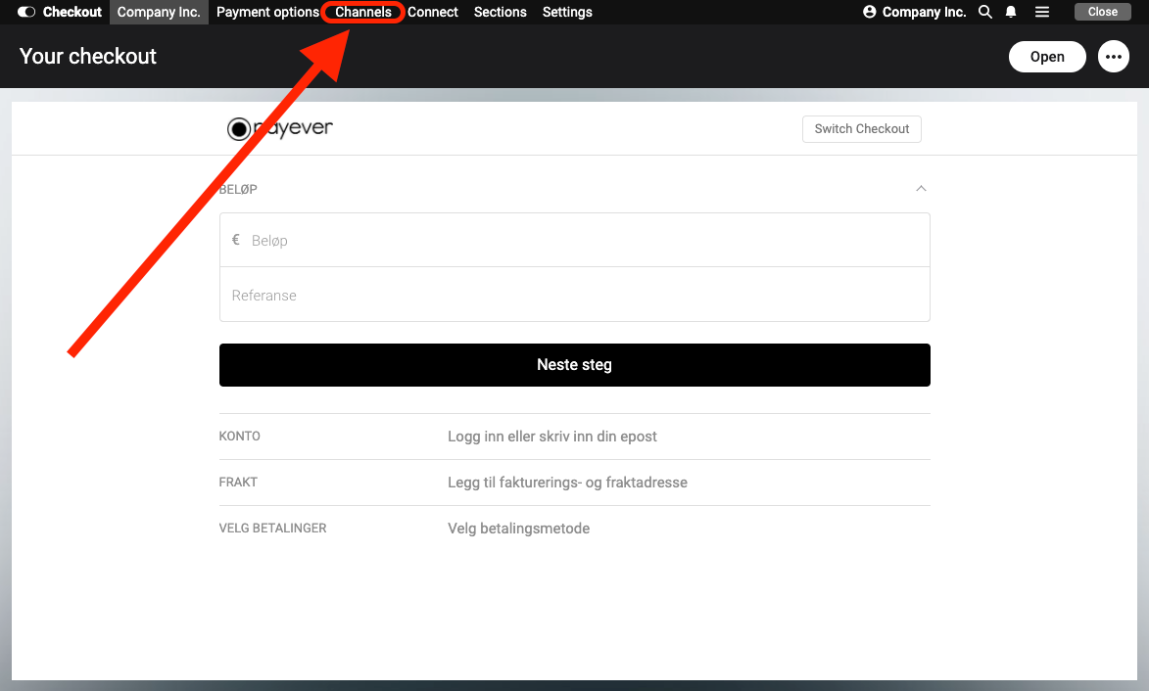Expand the KONTO section row
The width and height of the screenshot is (1149, 691).
[574, 437]
